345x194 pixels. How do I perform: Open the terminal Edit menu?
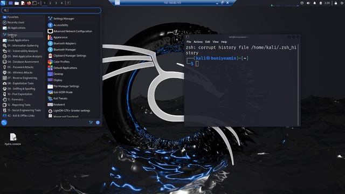coord(208,42)
